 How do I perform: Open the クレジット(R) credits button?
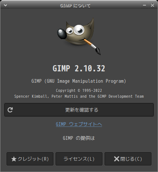[30, 159]
